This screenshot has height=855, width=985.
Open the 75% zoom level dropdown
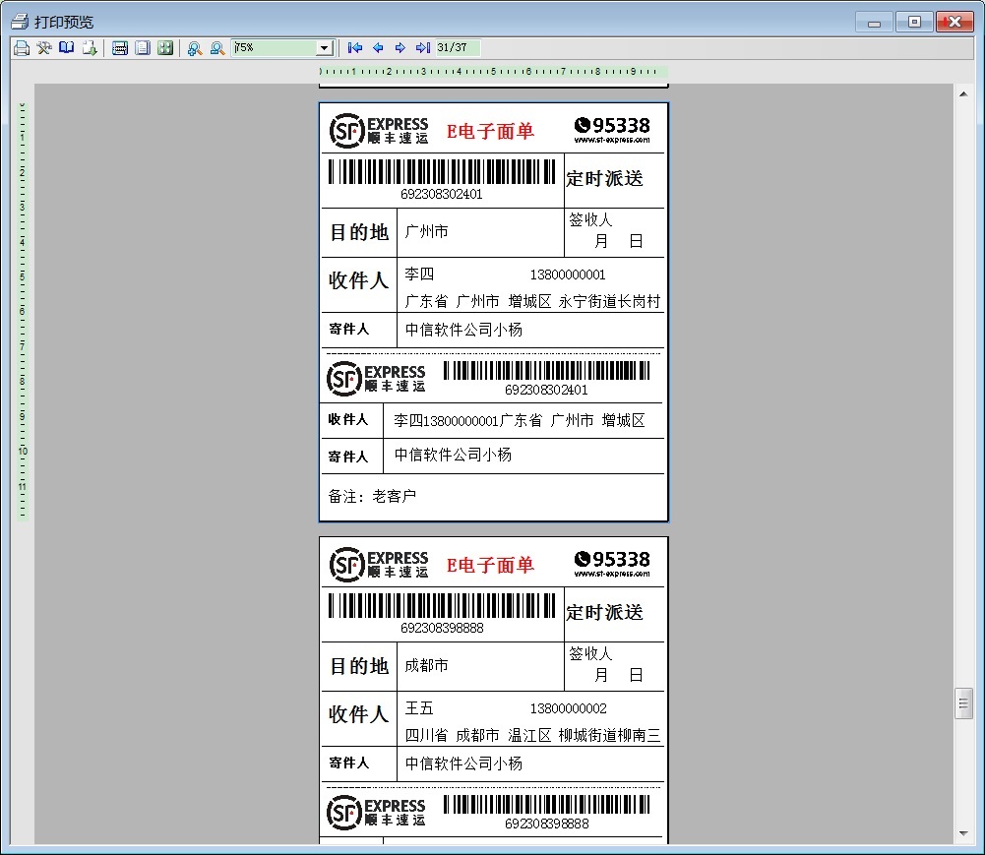coord(325,47)
